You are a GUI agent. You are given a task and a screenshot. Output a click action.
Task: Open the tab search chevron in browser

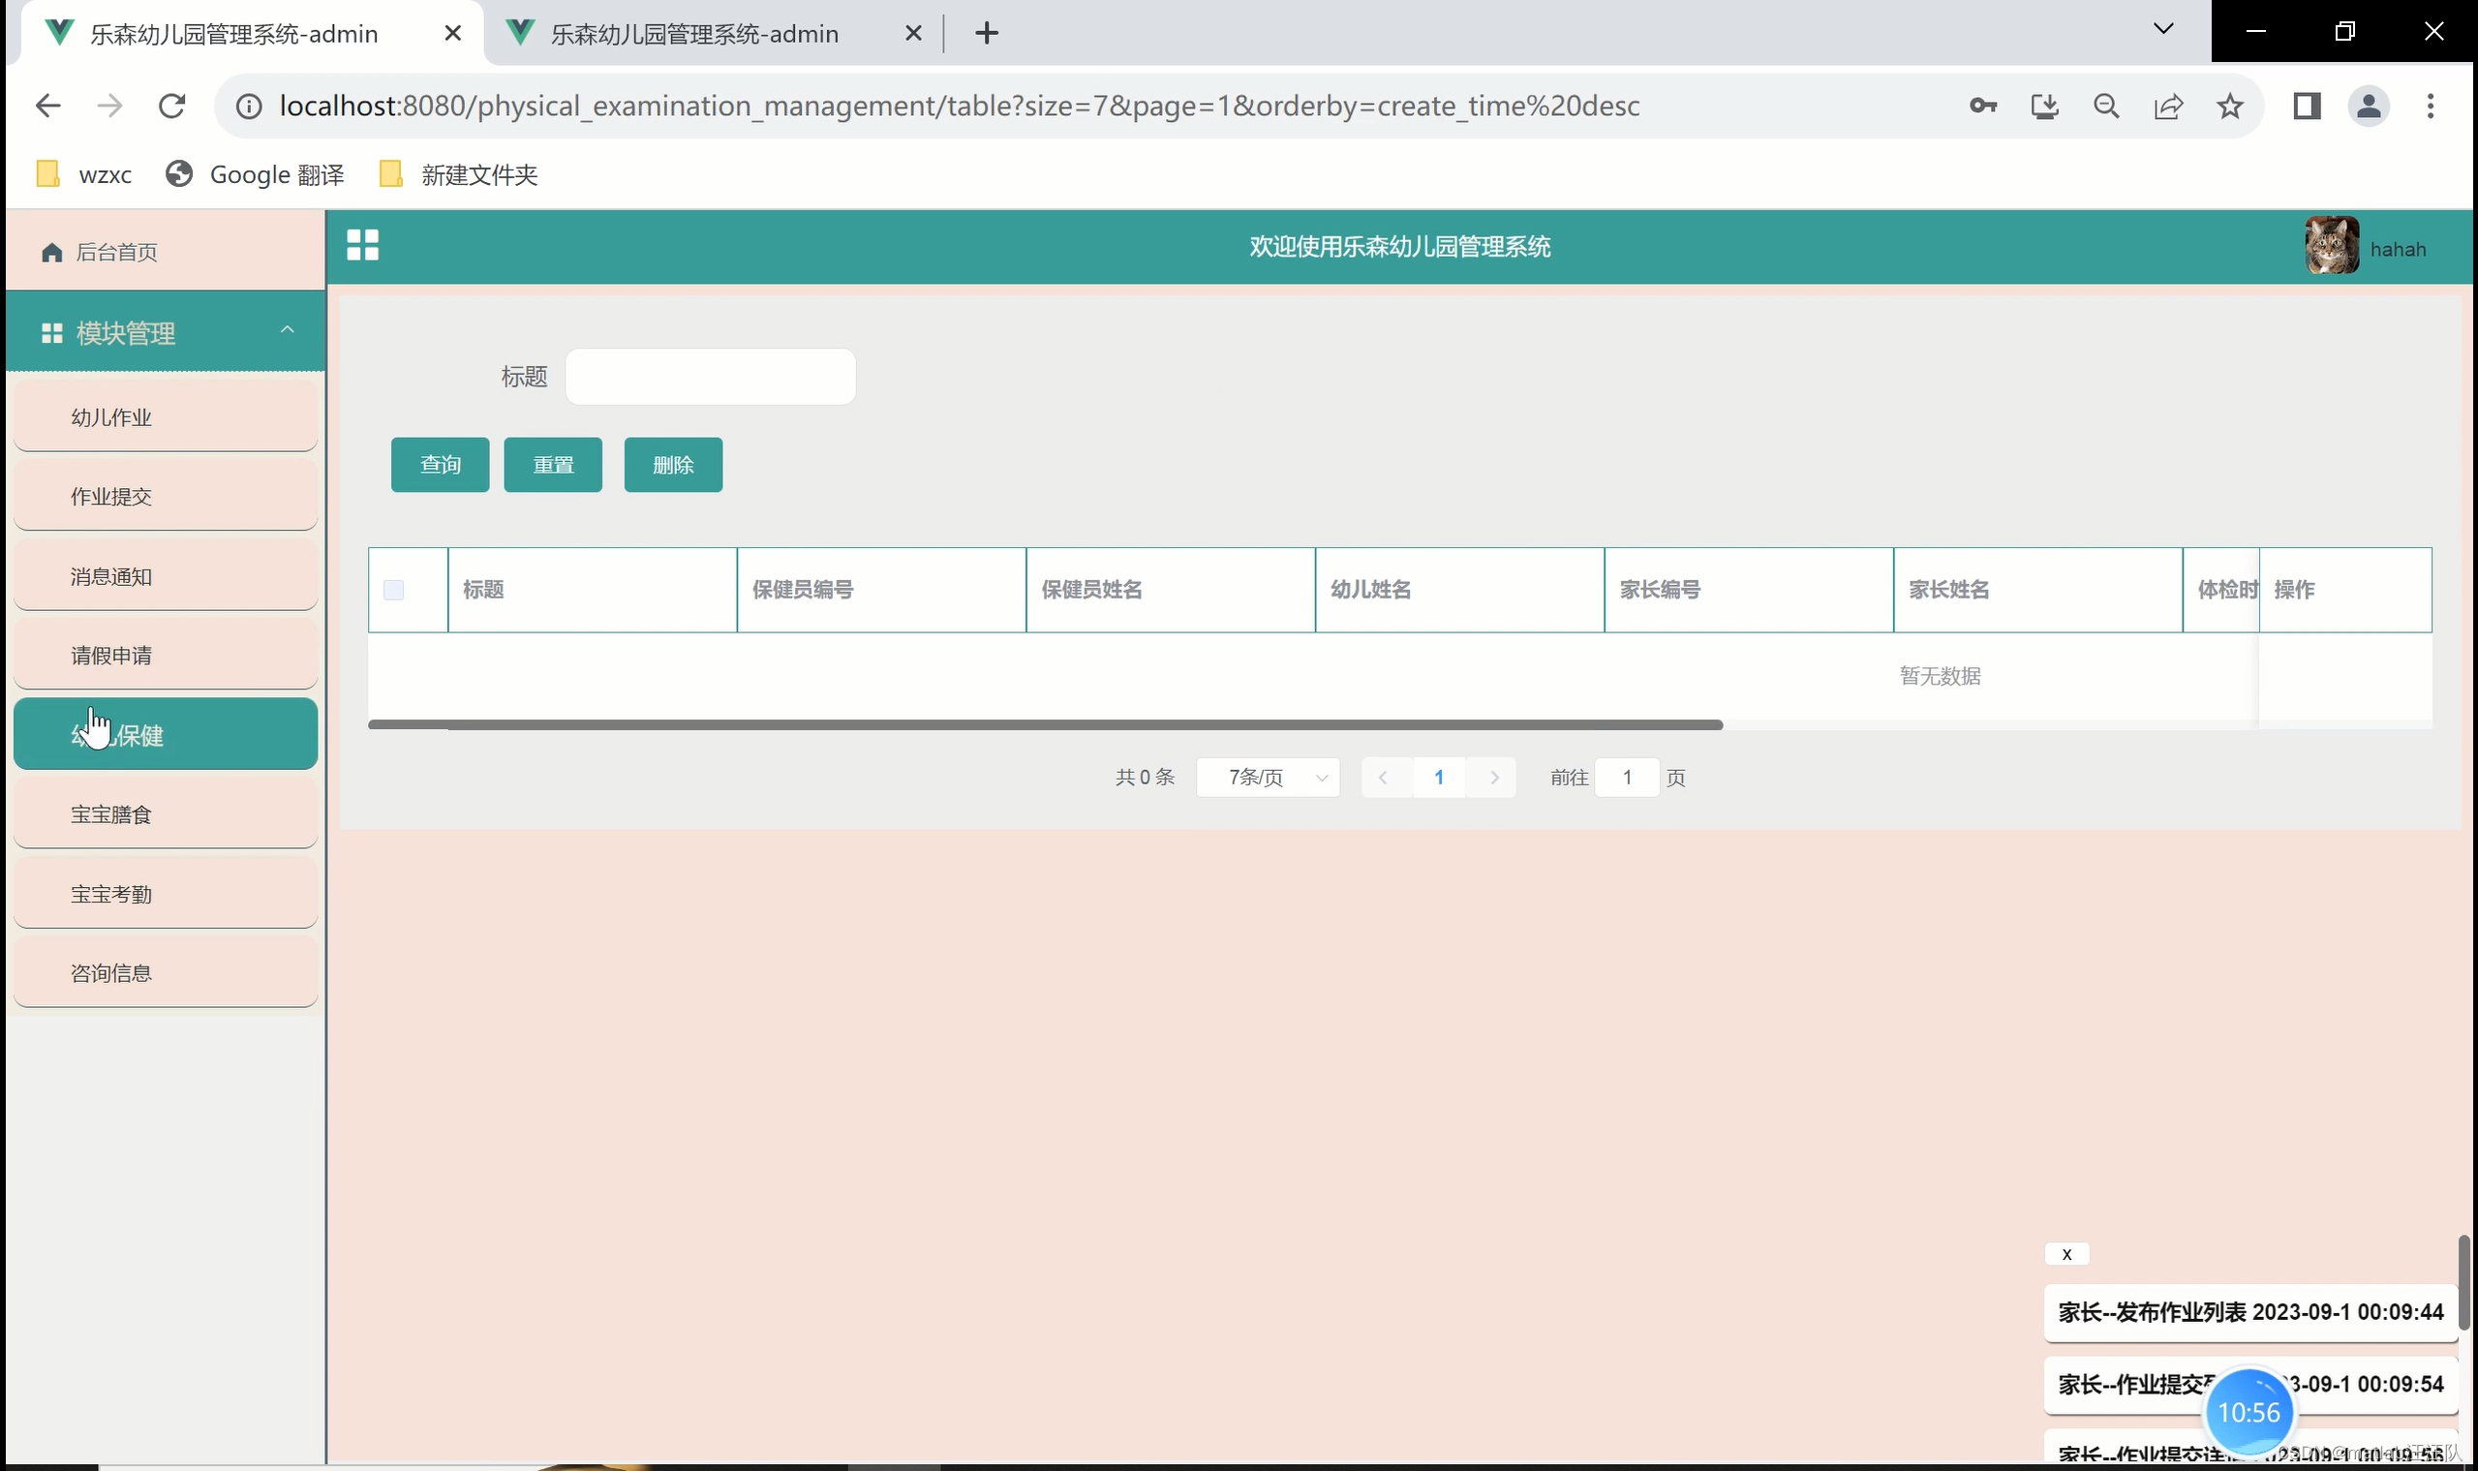click(x=2162, y=30)
